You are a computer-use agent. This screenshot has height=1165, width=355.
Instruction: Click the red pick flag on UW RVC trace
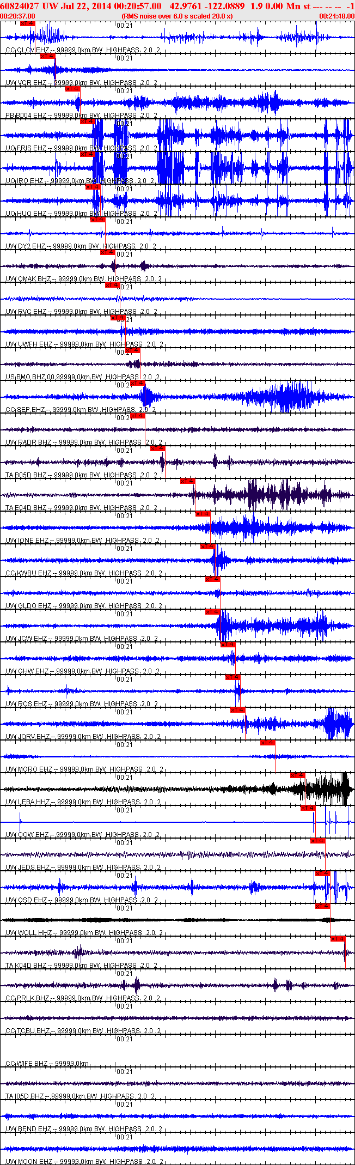112,284
